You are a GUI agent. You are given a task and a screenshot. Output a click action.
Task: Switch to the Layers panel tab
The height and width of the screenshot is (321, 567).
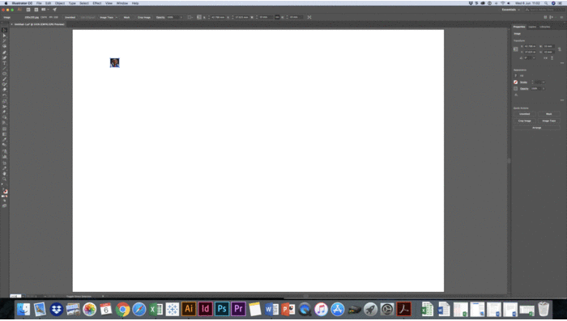(x=532, y=27)
